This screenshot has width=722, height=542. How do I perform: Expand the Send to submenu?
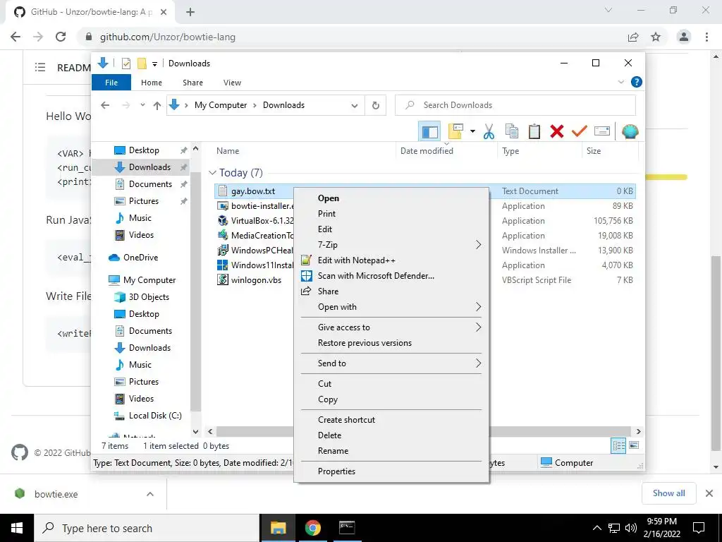click(x=391, y=363)
